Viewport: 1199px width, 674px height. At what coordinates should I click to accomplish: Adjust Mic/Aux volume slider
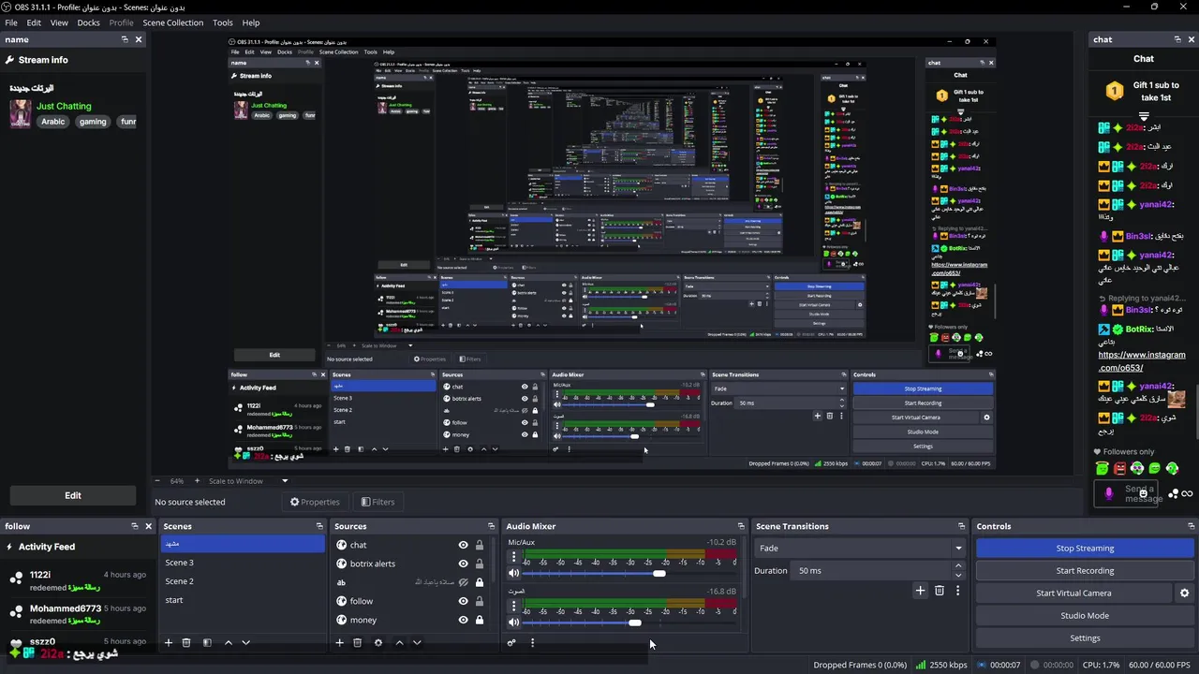tap(659, 573)
